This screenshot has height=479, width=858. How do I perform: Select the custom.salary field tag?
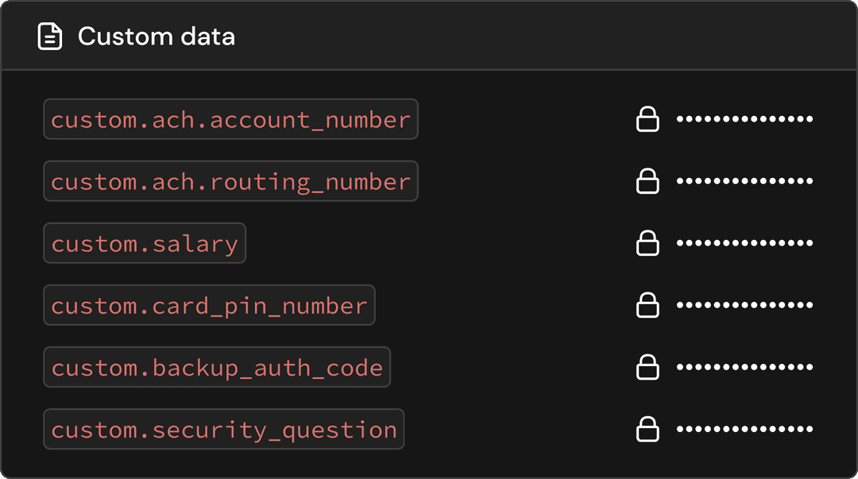click(x=145, y=242)
